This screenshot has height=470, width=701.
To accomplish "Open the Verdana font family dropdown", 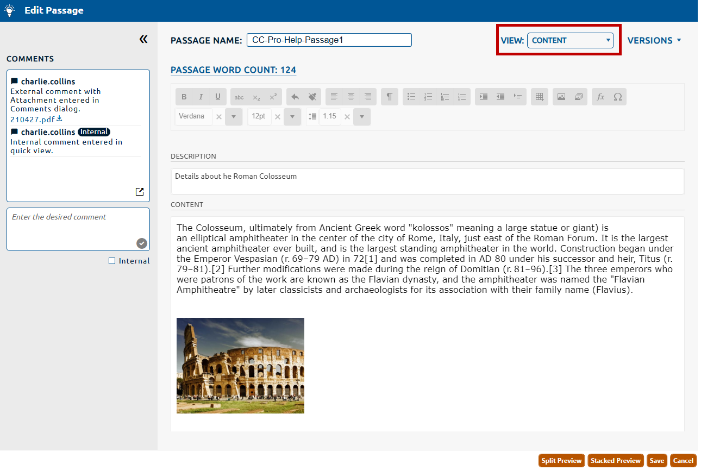I will point(234,117).
